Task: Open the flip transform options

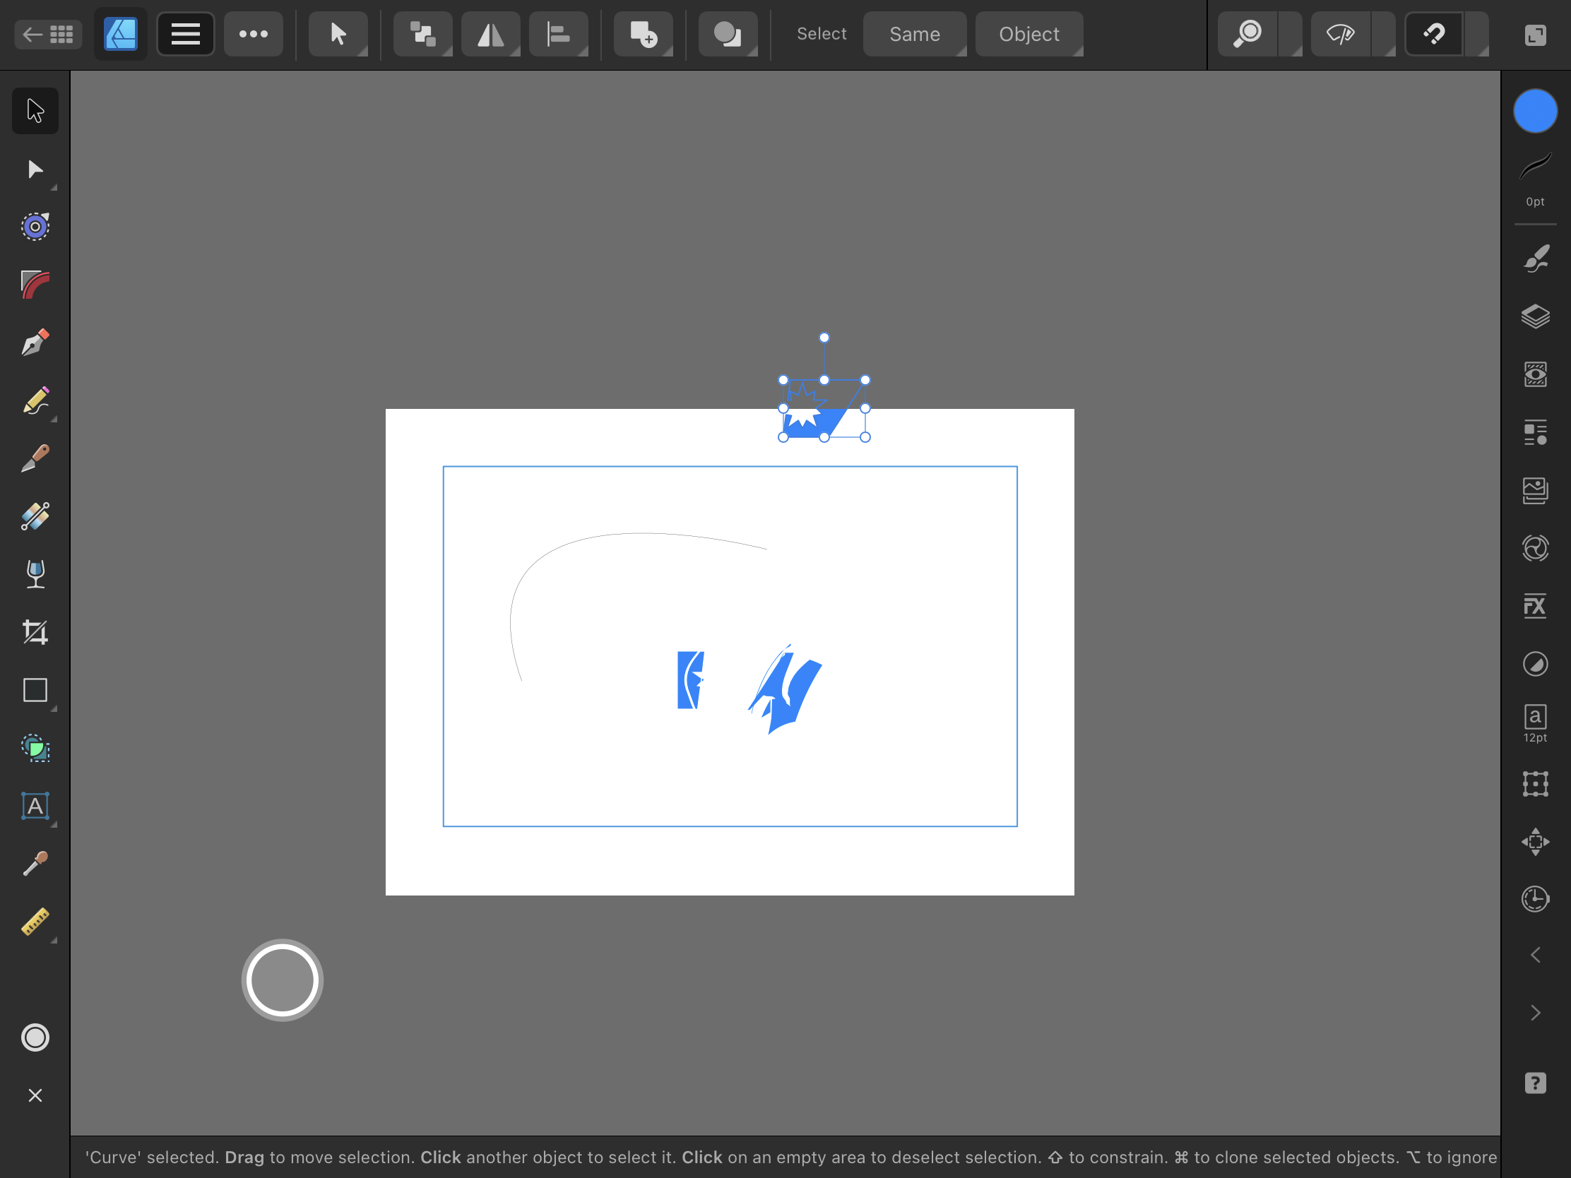Action: [x=491, y=34]
